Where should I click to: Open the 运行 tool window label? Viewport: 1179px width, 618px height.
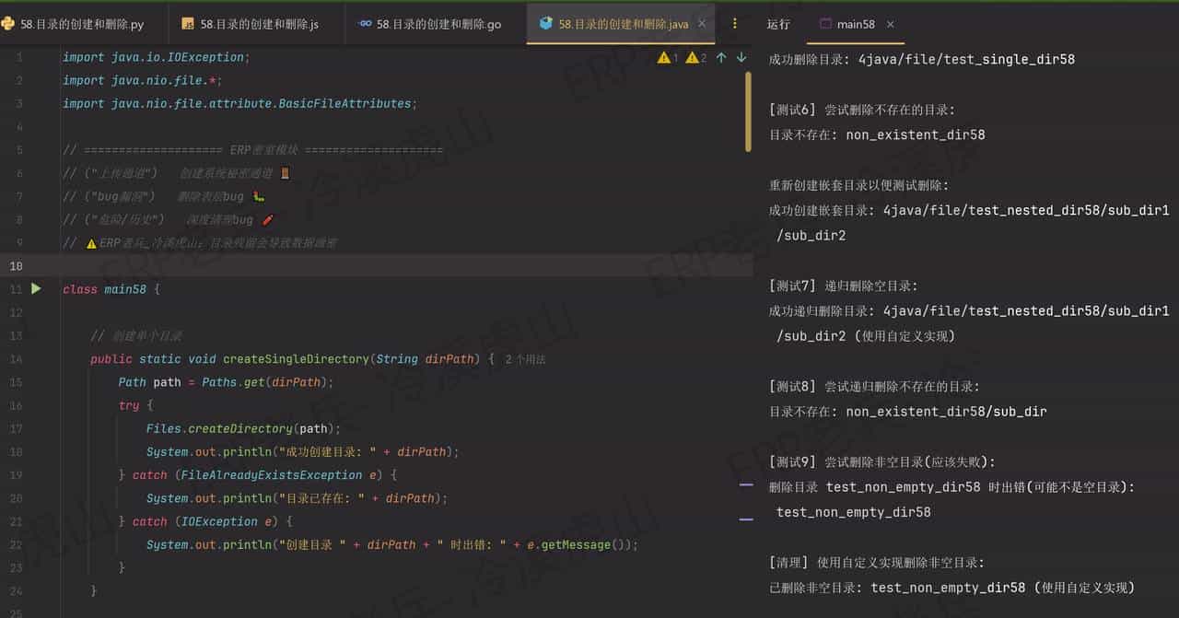(778, 25)
